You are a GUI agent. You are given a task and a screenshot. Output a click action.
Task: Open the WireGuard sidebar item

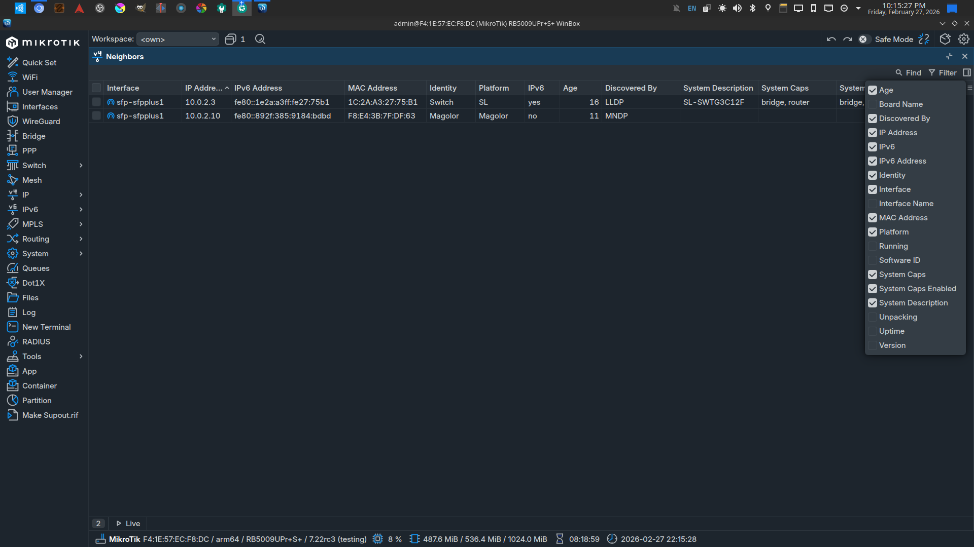pos(41,122)
